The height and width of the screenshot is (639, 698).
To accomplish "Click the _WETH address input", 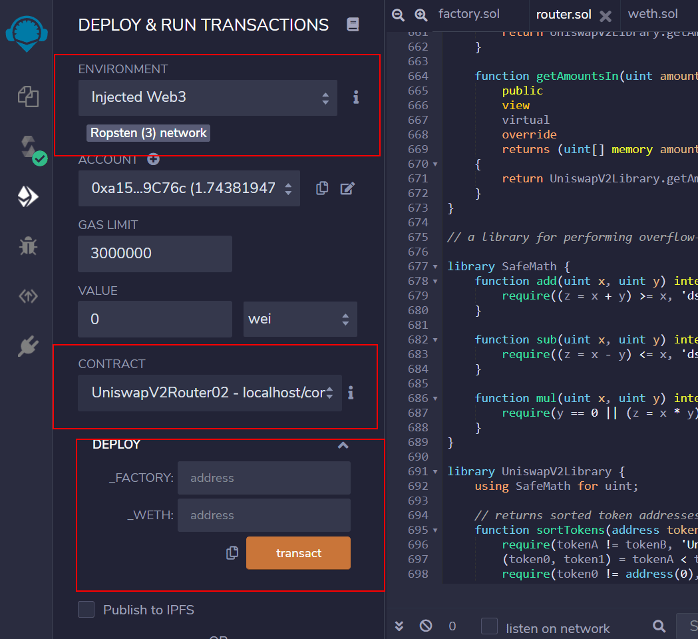I will 264,515.
